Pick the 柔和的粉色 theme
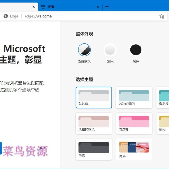This screenshot has width=169, height=169. click(94, 123)
